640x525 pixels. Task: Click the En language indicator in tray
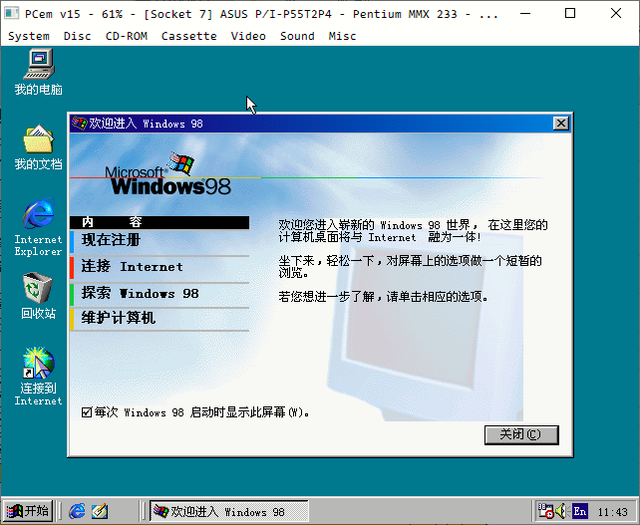579,511
